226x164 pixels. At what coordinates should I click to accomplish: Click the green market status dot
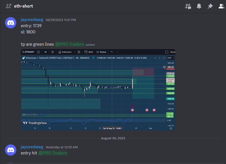point(93,58)
